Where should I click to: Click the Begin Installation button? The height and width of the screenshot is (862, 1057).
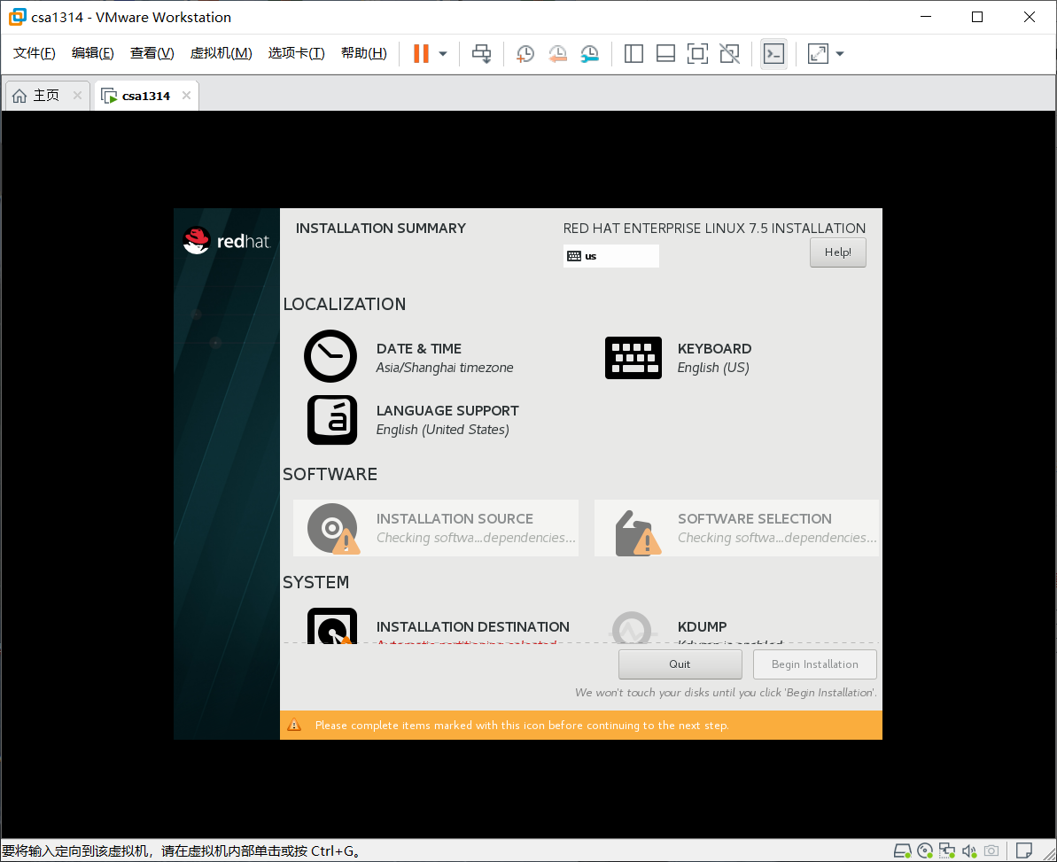point(815,664)
